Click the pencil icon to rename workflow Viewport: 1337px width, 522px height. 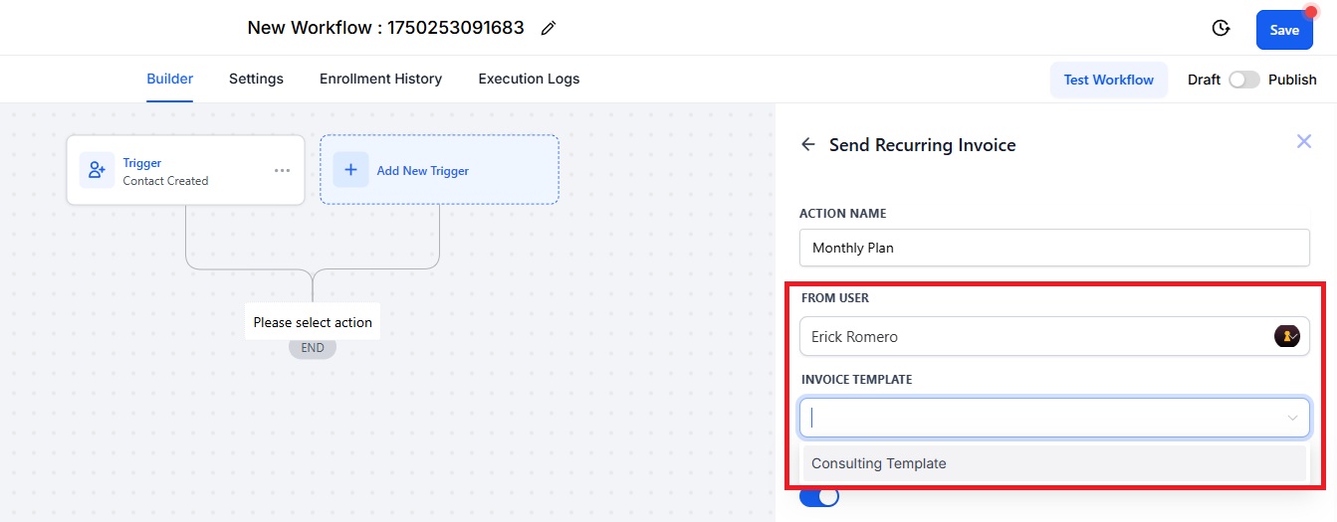click(548, 29)
